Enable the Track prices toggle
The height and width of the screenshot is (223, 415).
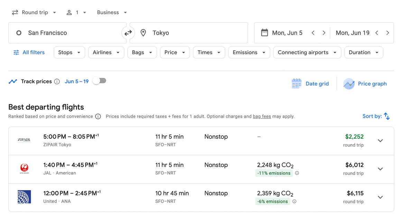tap(100, 80)
